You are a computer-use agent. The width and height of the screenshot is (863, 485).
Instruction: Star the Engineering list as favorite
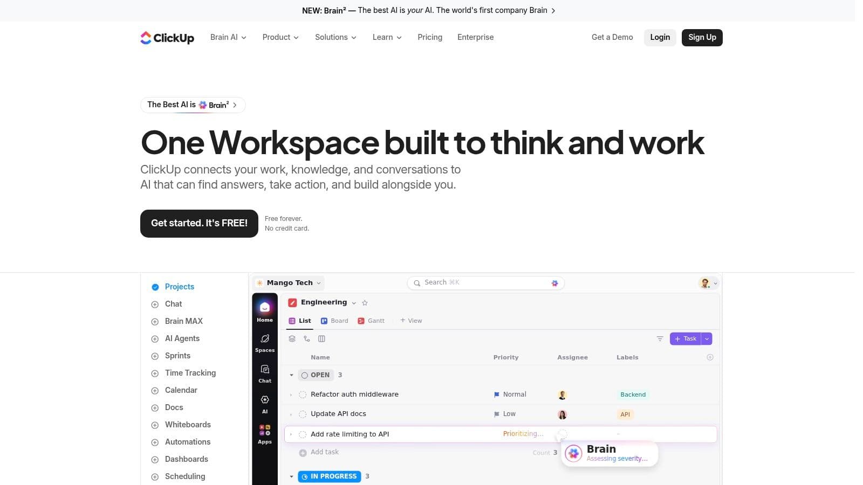point(365,303)
